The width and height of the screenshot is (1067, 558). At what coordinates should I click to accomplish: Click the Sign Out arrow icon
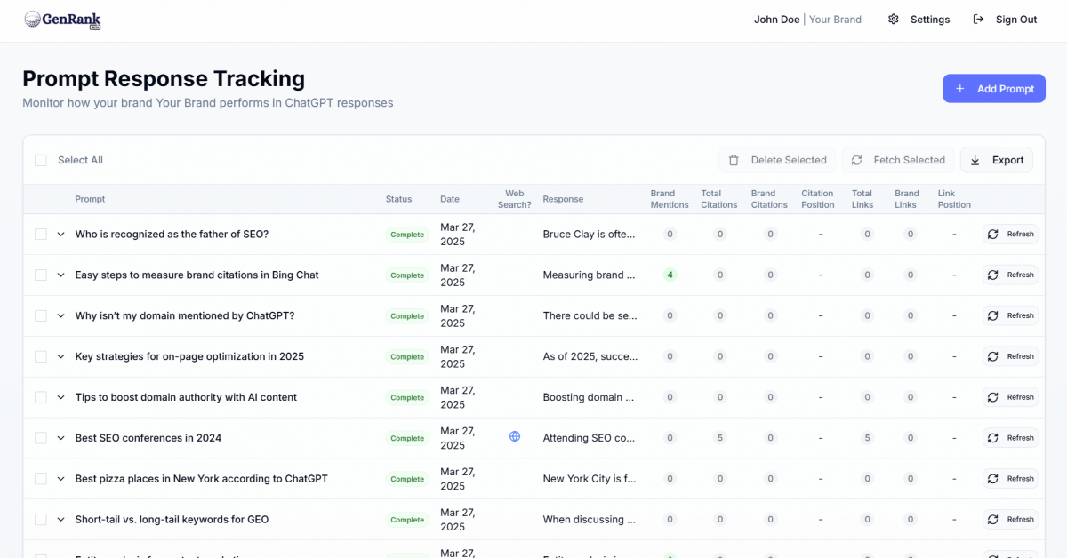(979, 20)
